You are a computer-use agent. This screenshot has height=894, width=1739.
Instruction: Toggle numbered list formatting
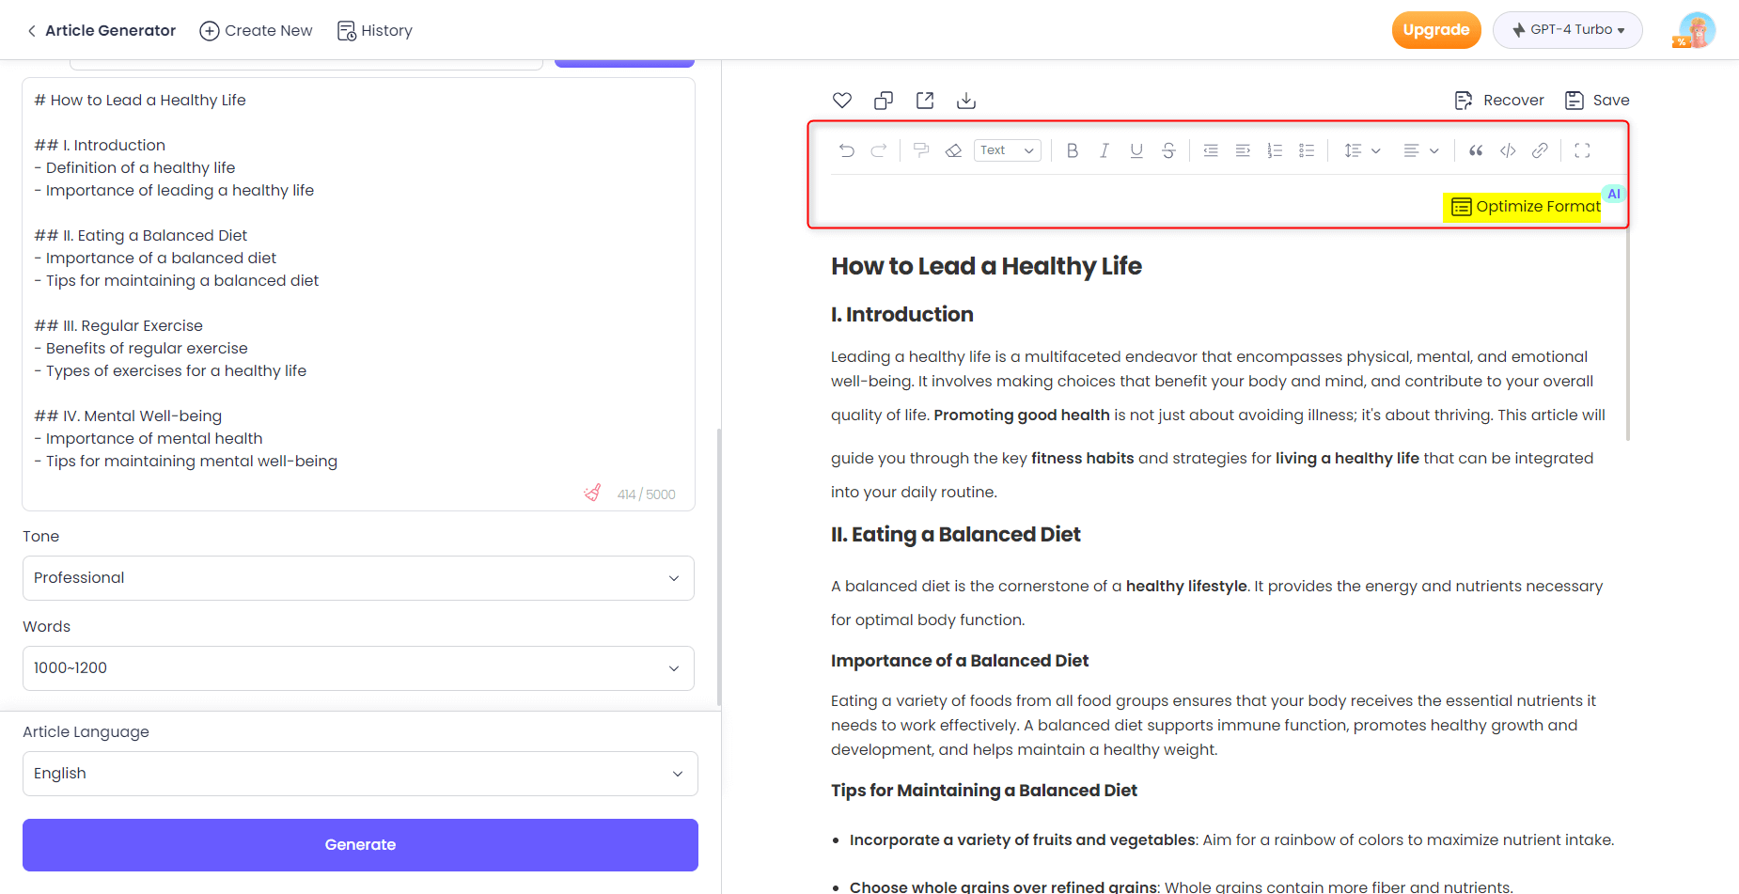(1275, 150)
